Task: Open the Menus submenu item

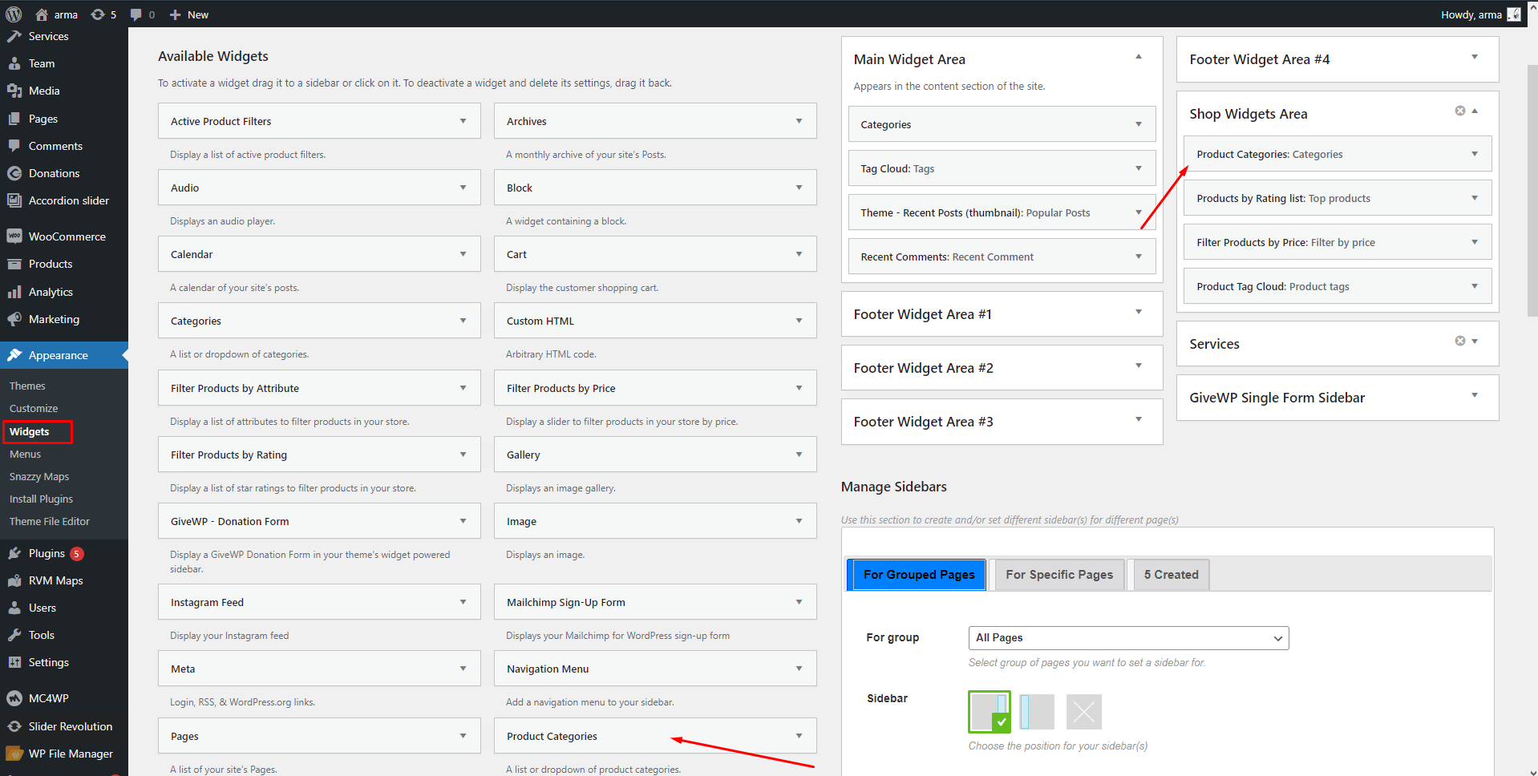Action: point(25,454)
